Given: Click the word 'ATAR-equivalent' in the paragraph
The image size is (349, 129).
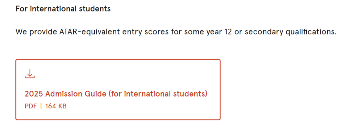Looking at the screenshot, I should coord(90,32).
